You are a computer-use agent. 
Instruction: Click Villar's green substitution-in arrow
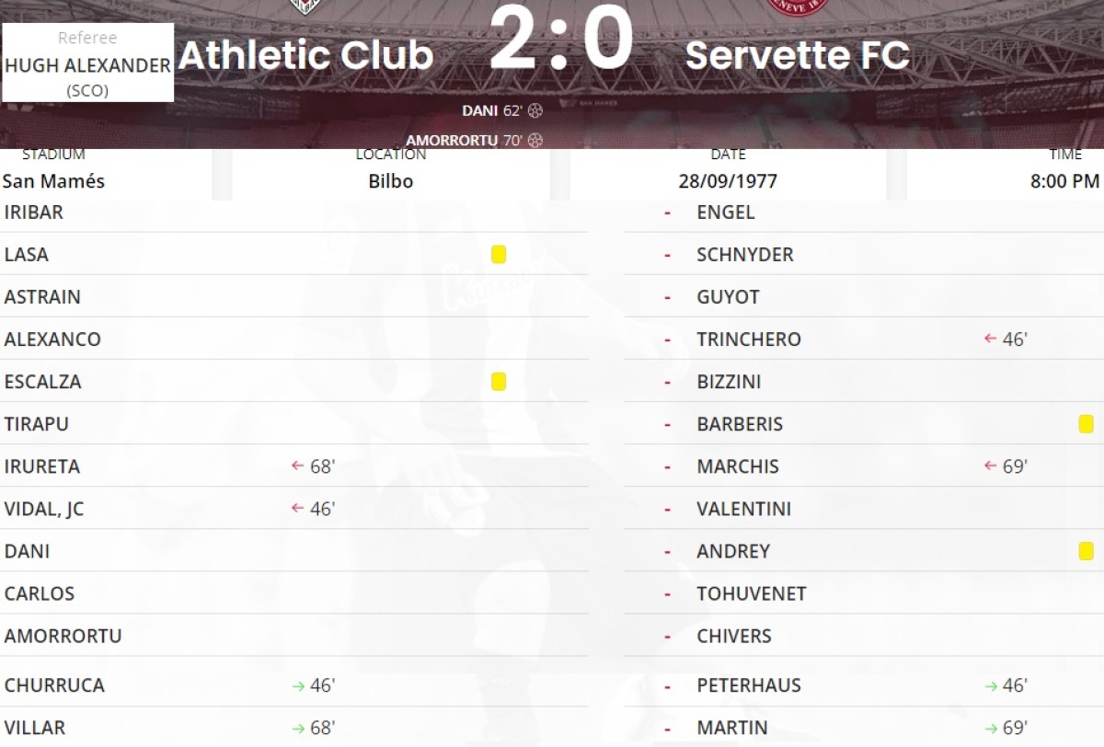pyautogui.click(x=298, y=728)
